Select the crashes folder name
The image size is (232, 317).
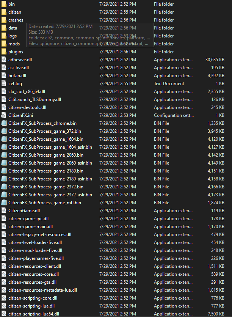[16, 20]
